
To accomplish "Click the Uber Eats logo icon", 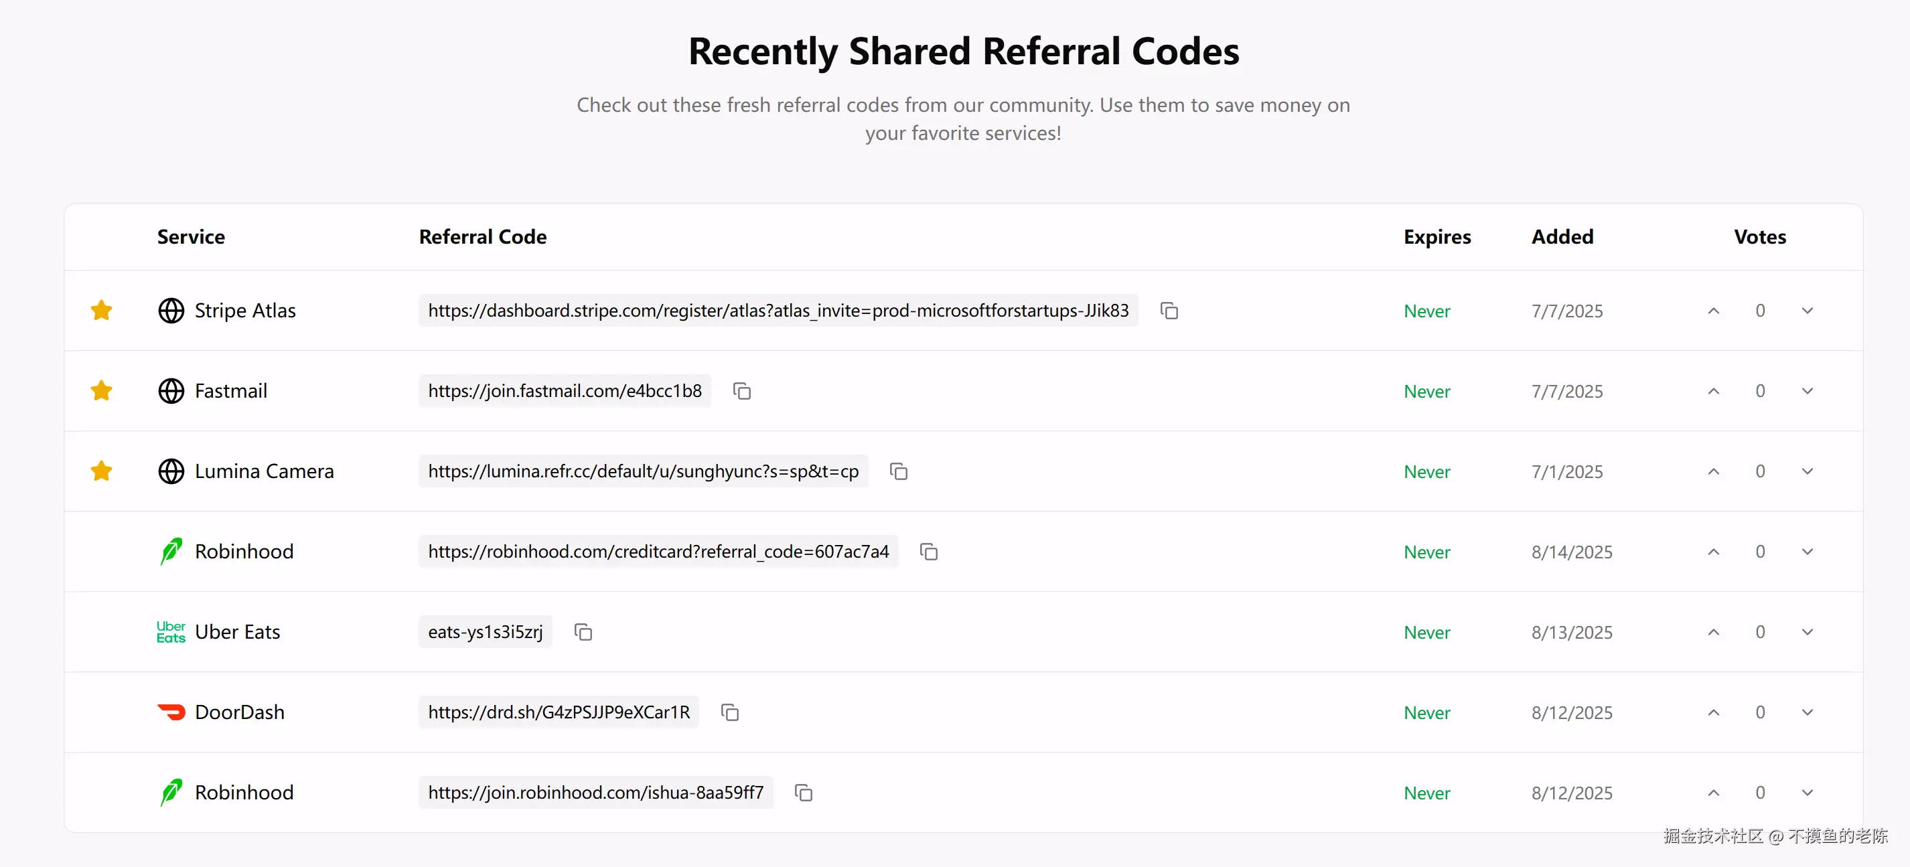I will [x=171, y=632].
